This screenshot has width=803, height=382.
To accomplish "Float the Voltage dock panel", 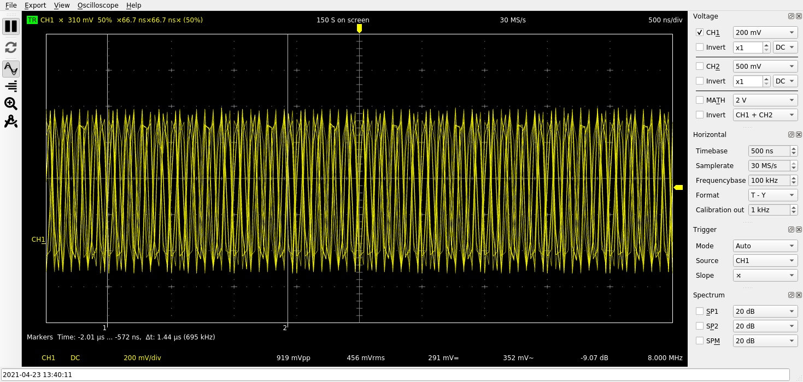I will click(791, 16).
